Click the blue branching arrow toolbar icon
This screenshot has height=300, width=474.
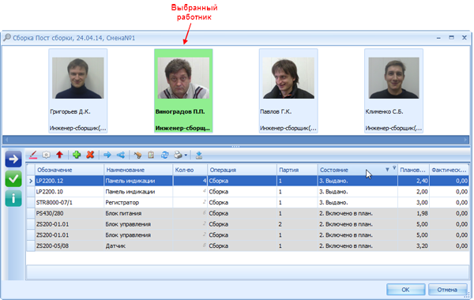tap(121, 155)
